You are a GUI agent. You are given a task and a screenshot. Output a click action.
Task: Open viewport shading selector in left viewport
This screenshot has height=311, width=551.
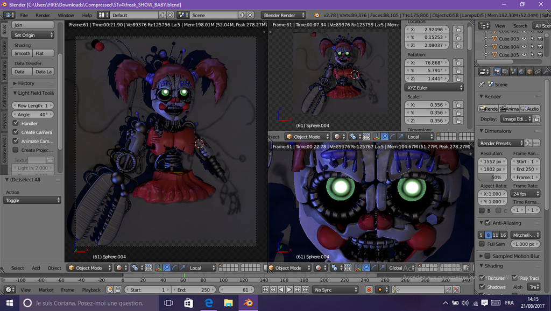(x=121, y=268)
